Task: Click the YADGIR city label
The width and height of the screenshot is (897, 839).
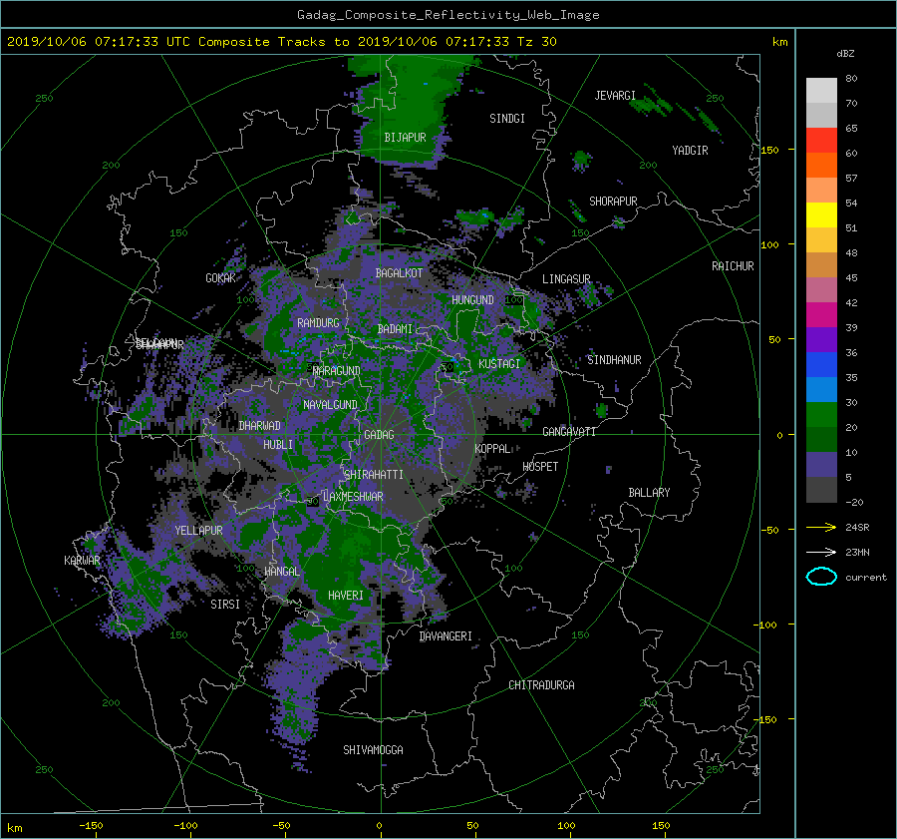Action: (x=690, y=151)
